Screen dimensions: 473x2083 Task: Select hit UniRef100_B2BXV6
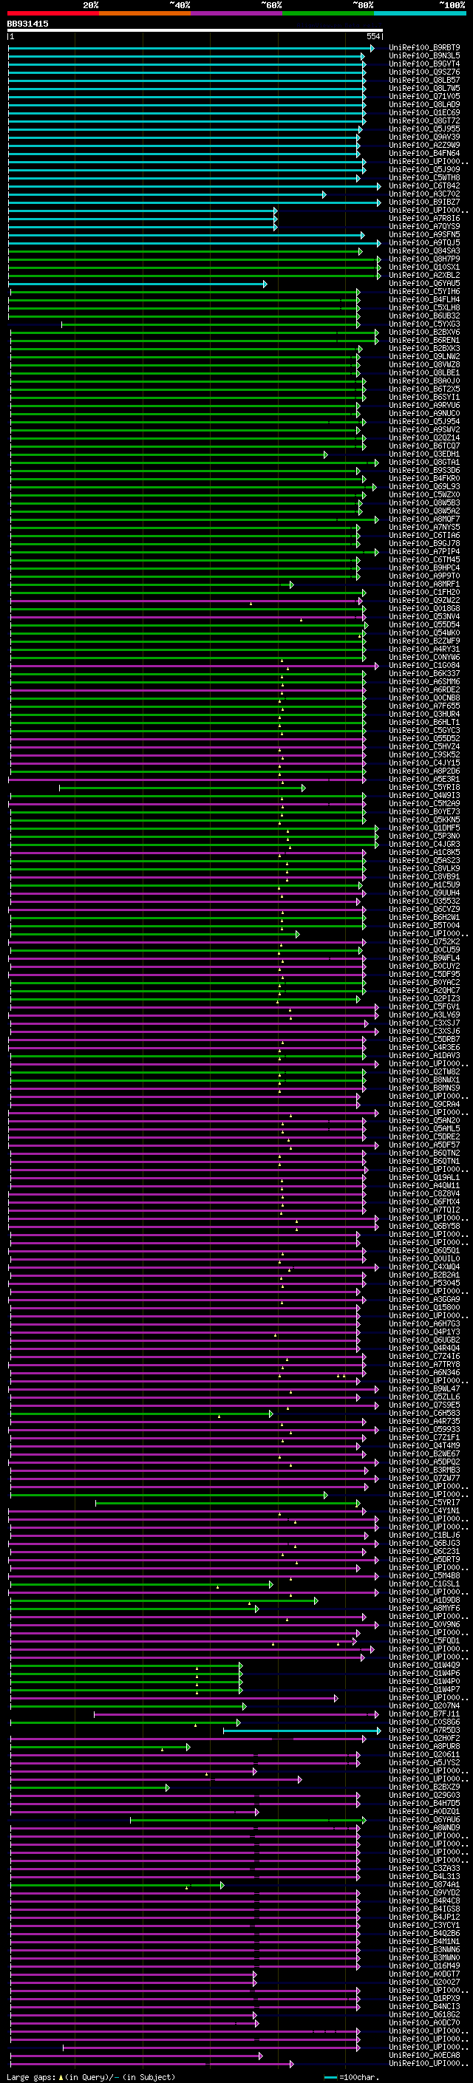point(424,333)
